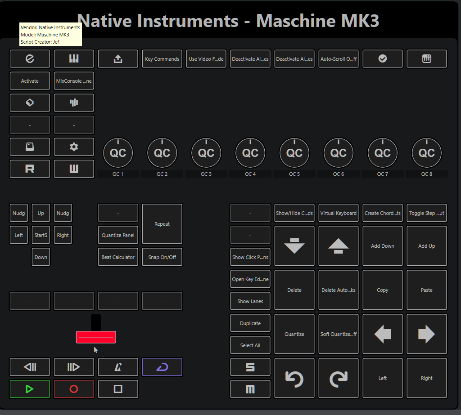Click the metronome click icon button
Screen dimensions: 461x415
[118, 367]
